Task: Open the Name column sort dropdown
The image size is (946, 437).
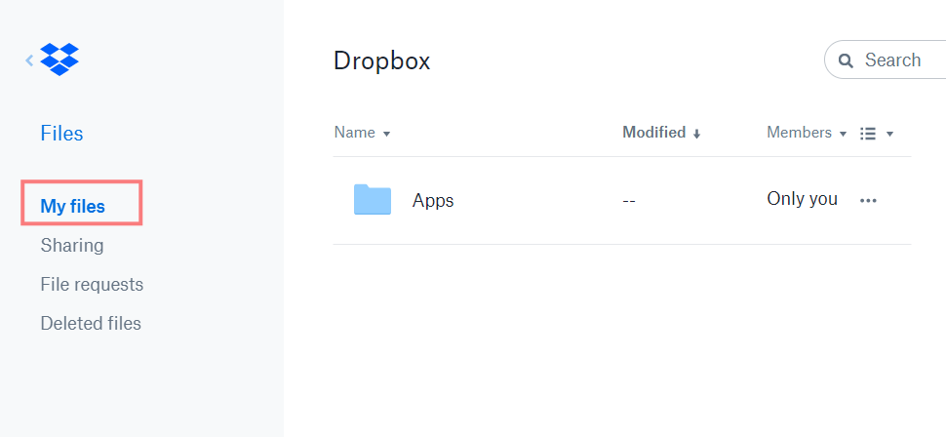Action: coord(362,133)
